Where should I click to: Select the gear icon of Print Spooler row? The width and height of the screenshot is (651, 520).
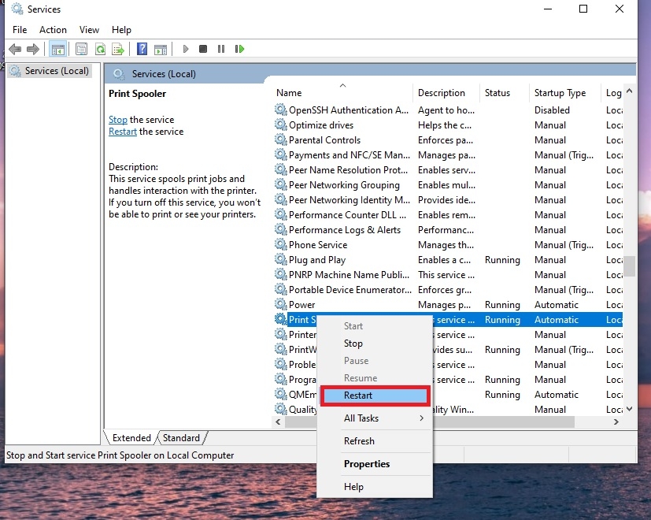tap(281, 319)
